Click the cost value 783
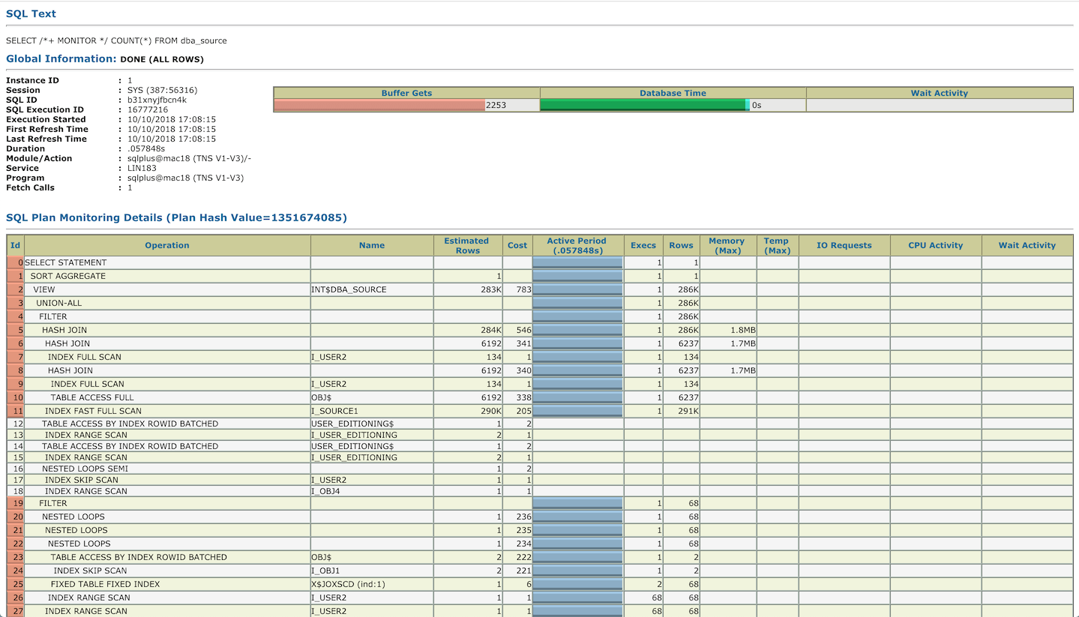Image resolution: width=1079 pixels, height=617 pixels. click(523, 289)
